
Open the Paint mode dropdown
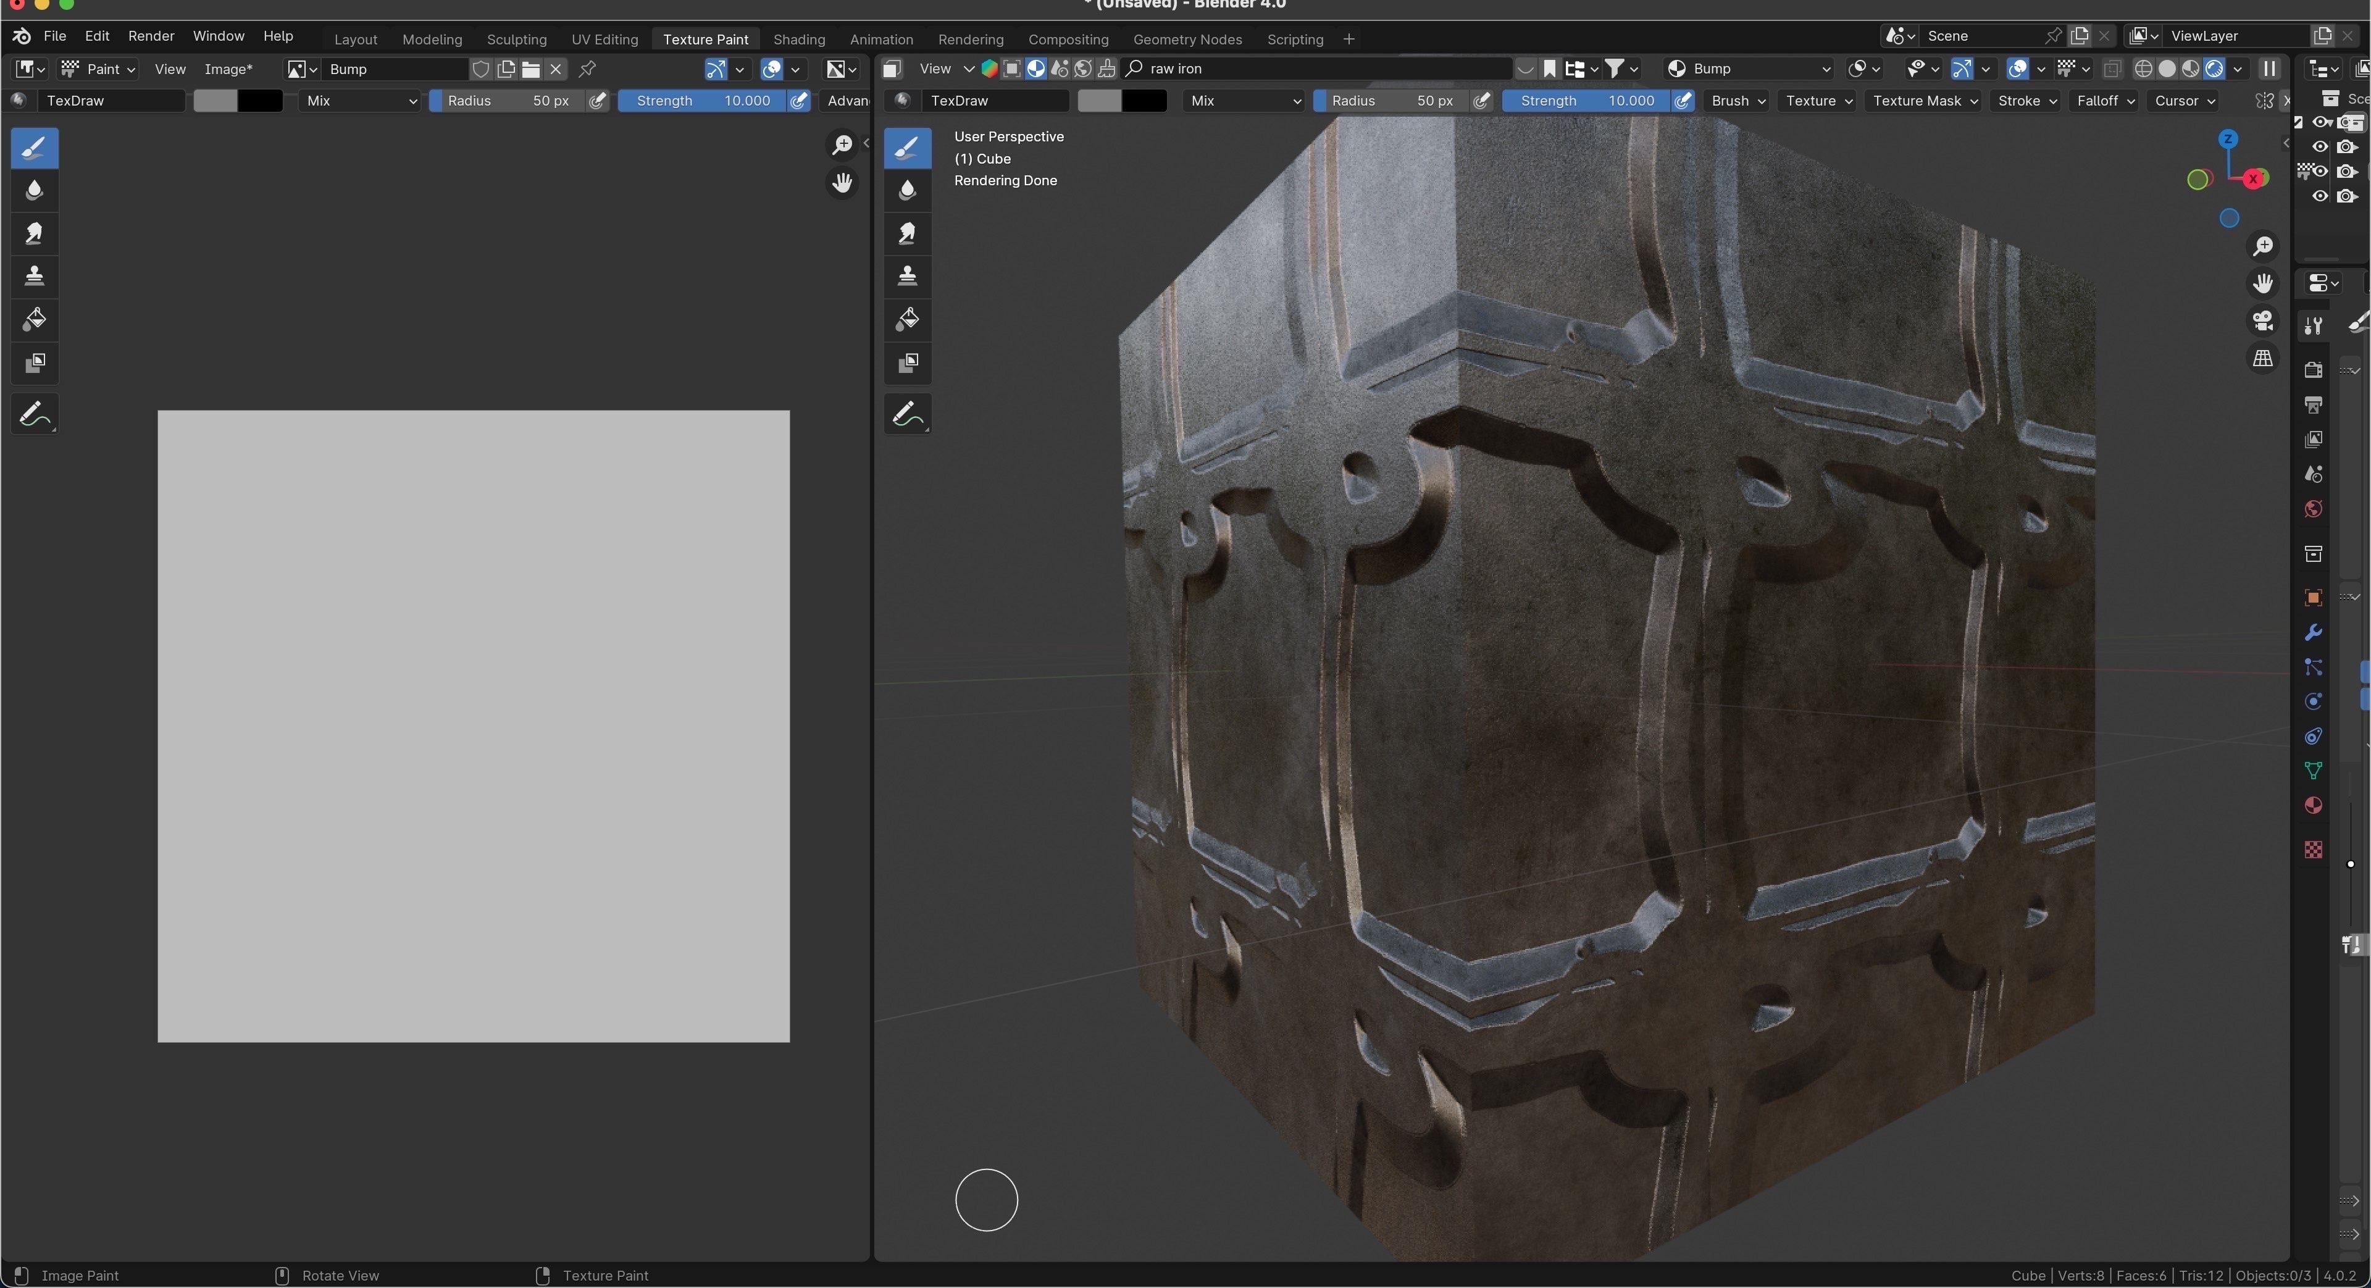(99, 69)
